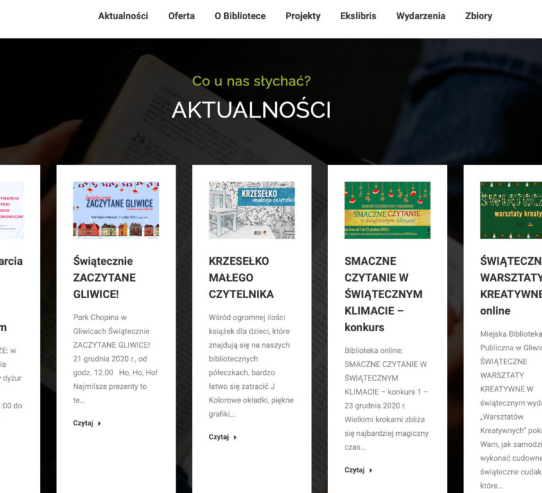Click the arrow icon beside Czytaj in Smaczne Czytanie card
This screenshot has height=493, width=542.
pyautogui.click(x=371, y=470)
